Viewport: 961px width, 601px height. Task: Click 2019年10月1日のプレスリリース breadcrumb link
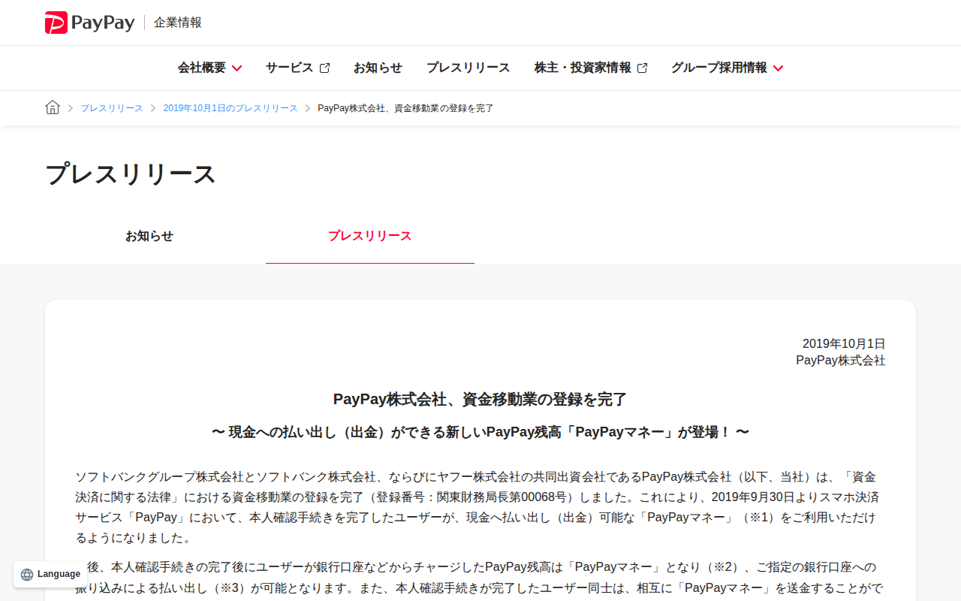coord(230,108)
